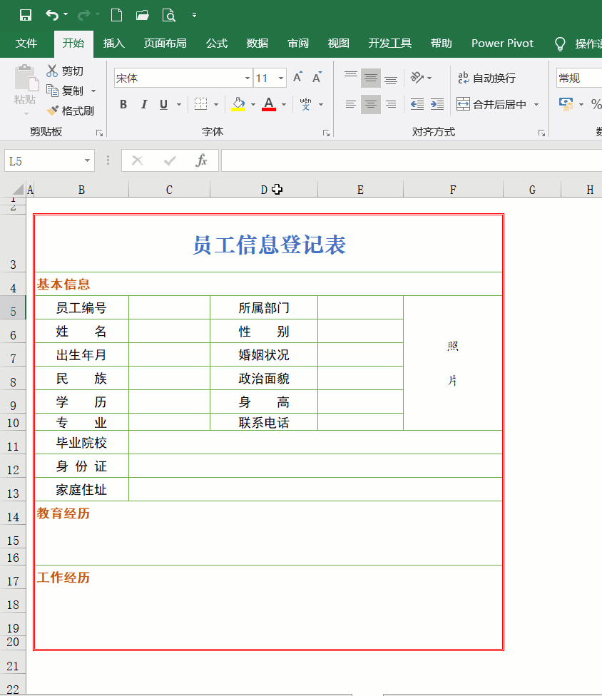Viewport: 602px width, 696px height.
Task: Switch to the Power Pivot tab
Action: [502, 43]
